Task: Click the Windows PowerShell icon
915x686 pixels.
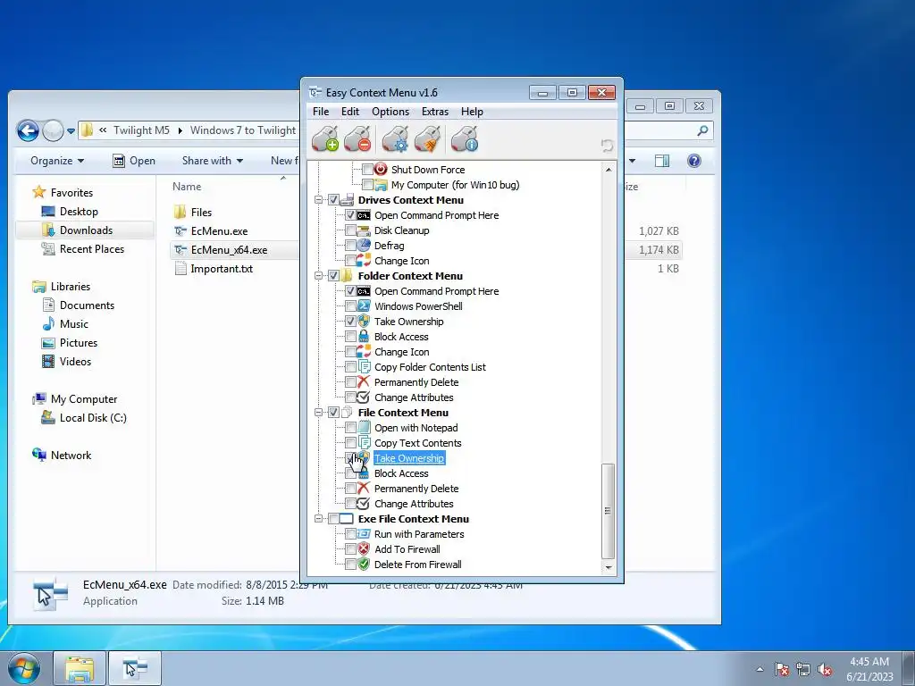Action: tap(364, 306)
